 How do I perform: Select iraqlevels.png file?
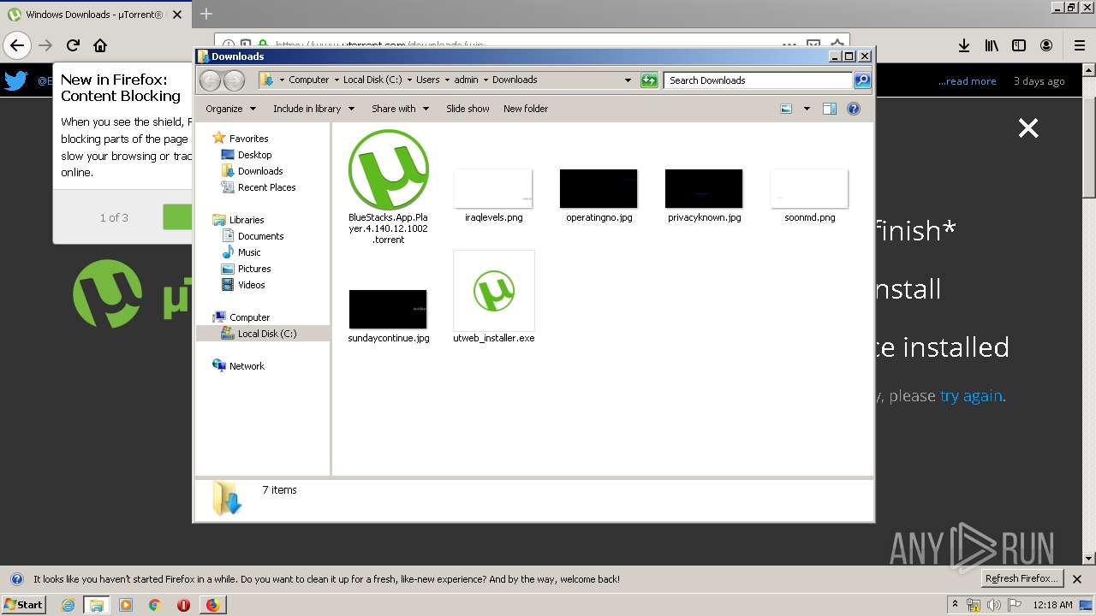pyautogui.click(x=493, y=195)
